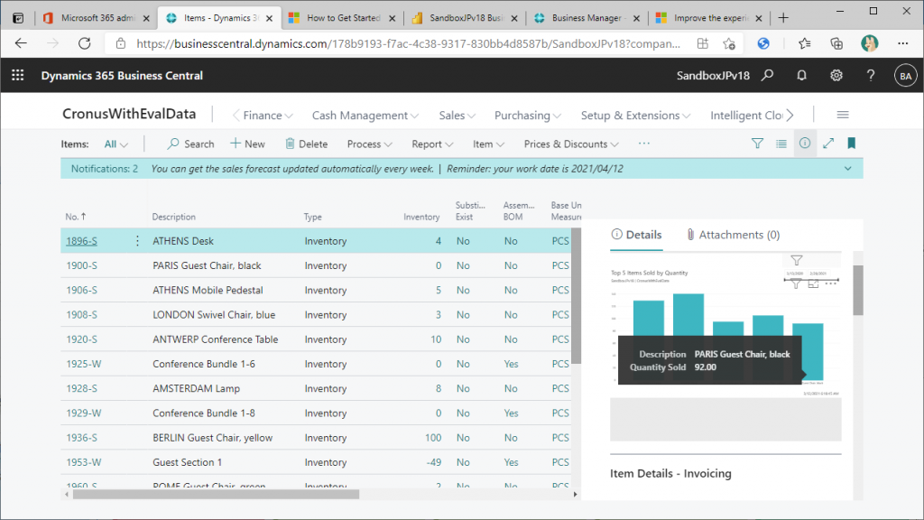Expand the Cash Management menu
This screenshot has height=520, width=924.
(x=365, y=116)
